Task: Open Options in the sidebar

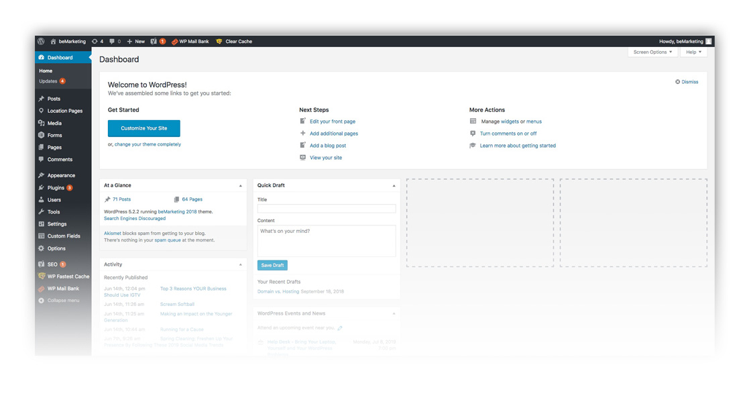Action: coord(56,248)
